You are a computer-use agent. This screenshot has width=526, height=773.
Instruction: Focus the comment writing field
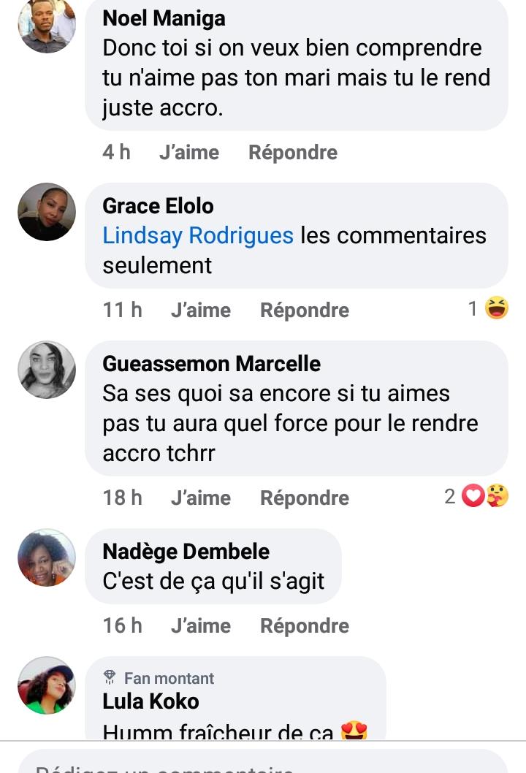point(263,764)
